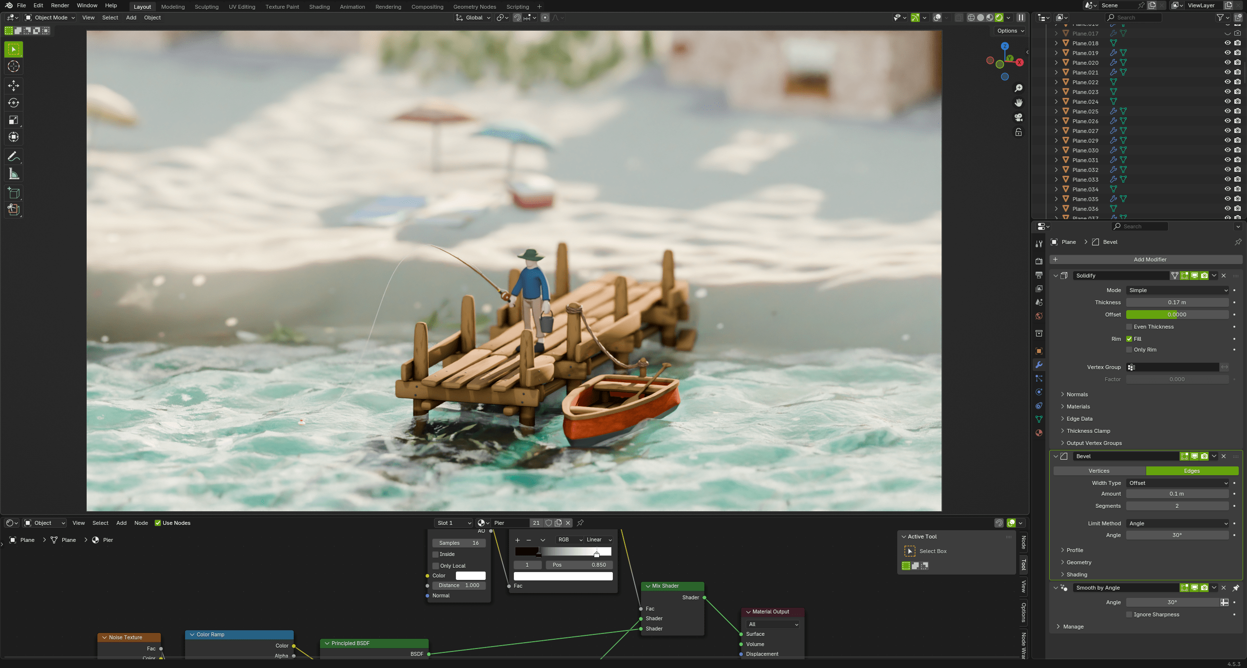
Task: Open the Render properties tab icon
Action: click(1039, 261)
